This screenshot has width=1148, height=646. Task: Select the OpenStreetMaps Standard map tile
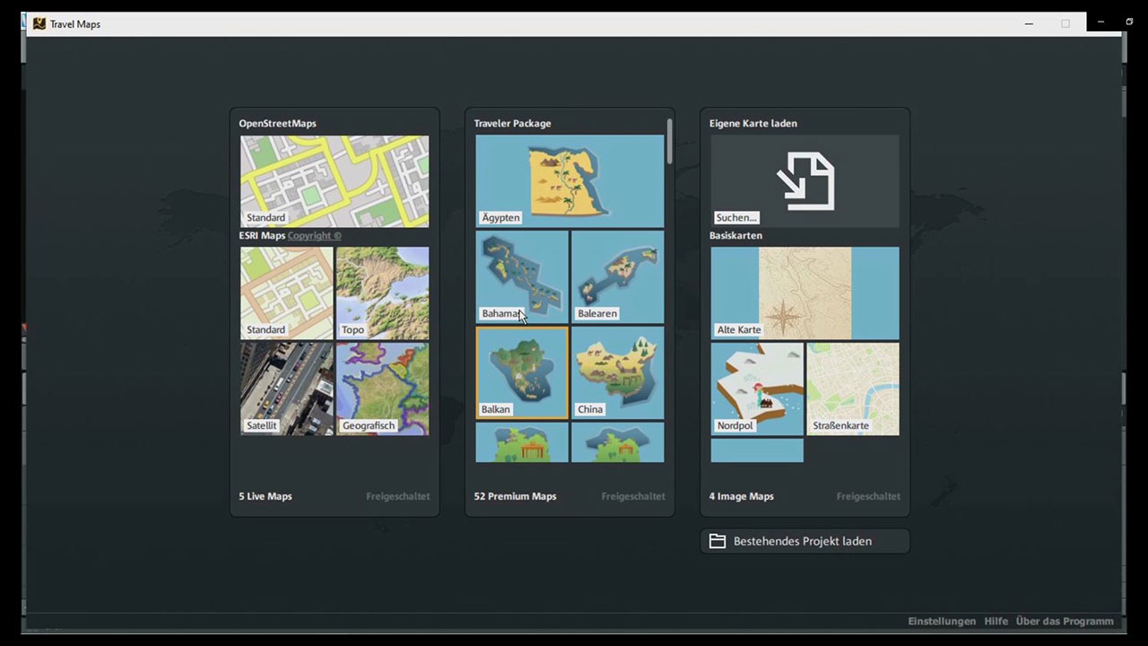[x=334, y=180]
